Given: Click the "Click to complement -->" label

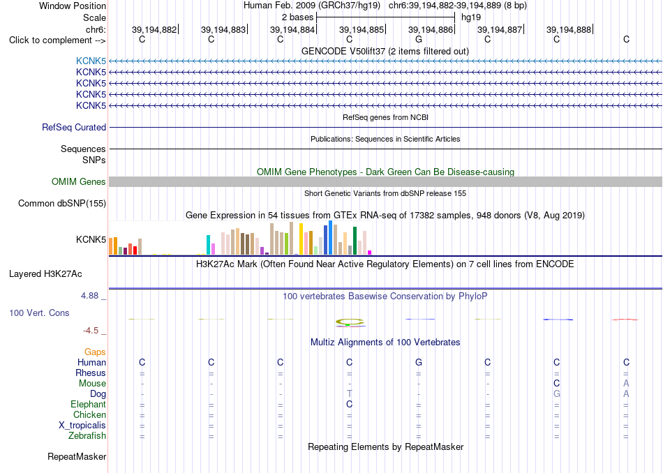Looking at the screenshot, I should [x=57, y=40].
